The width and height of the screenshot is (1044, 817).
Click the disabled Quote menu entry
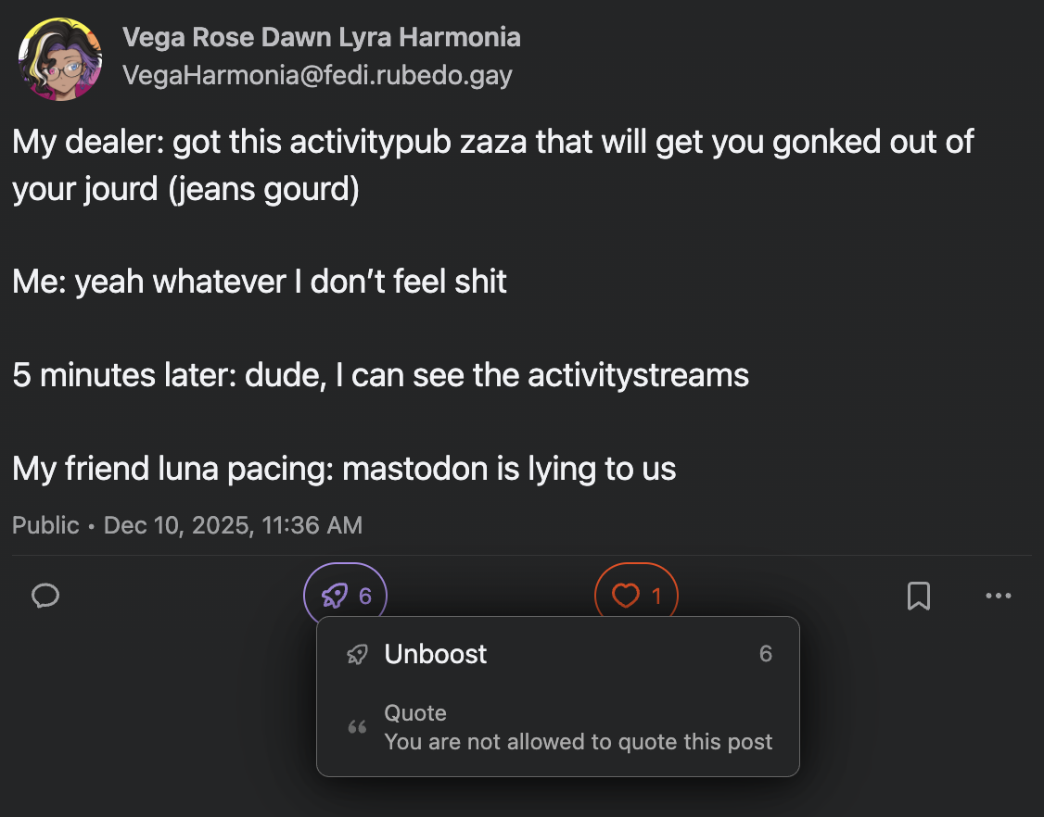click(415, 713)
